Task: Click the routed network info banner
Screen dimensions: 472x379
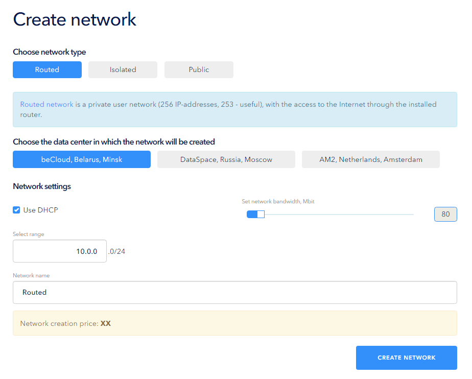Action: pos(235,110)
